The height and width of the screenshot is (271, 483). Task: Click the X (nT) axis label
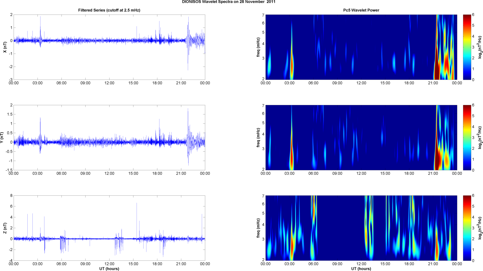click(5, 47)
